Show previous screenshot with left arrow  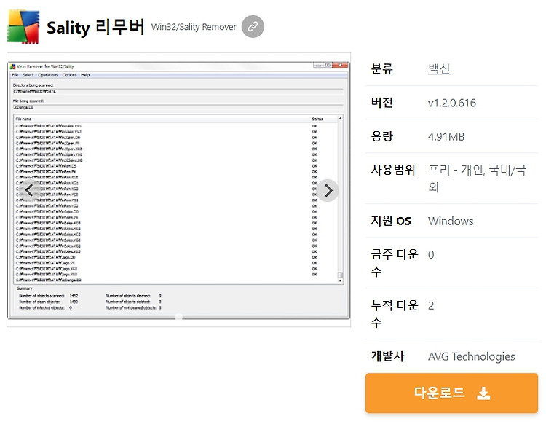tap(29, 191)
